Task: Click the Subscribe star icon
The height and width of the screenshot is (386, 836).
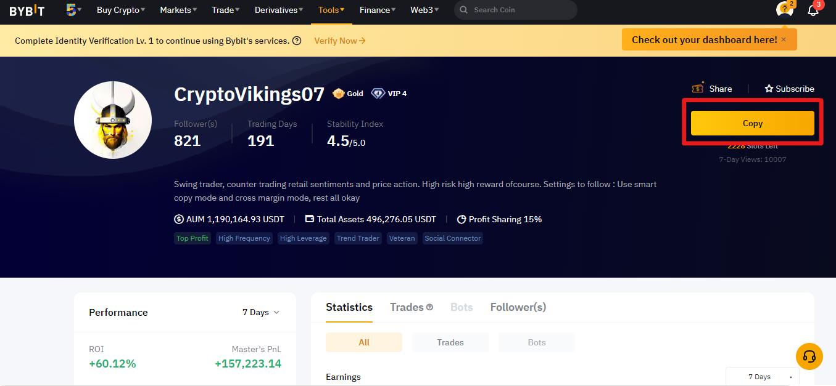Action: click(x=769, y=89)
